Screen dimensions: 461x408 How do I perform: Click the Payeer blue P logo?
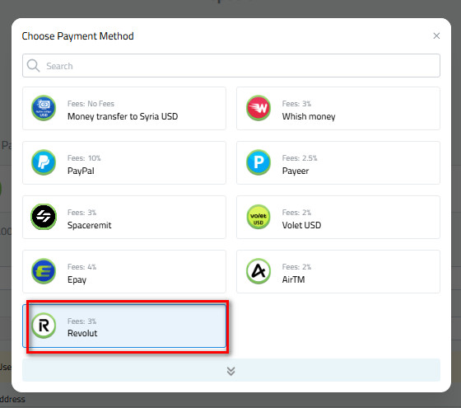coord(258,162)
